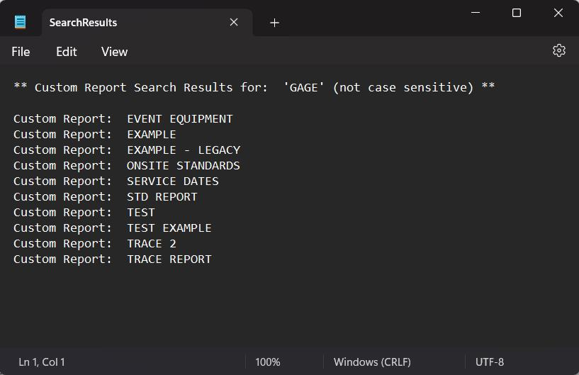Minimize the Notepad window
579x375 pixels.
[x=476, y=13]
